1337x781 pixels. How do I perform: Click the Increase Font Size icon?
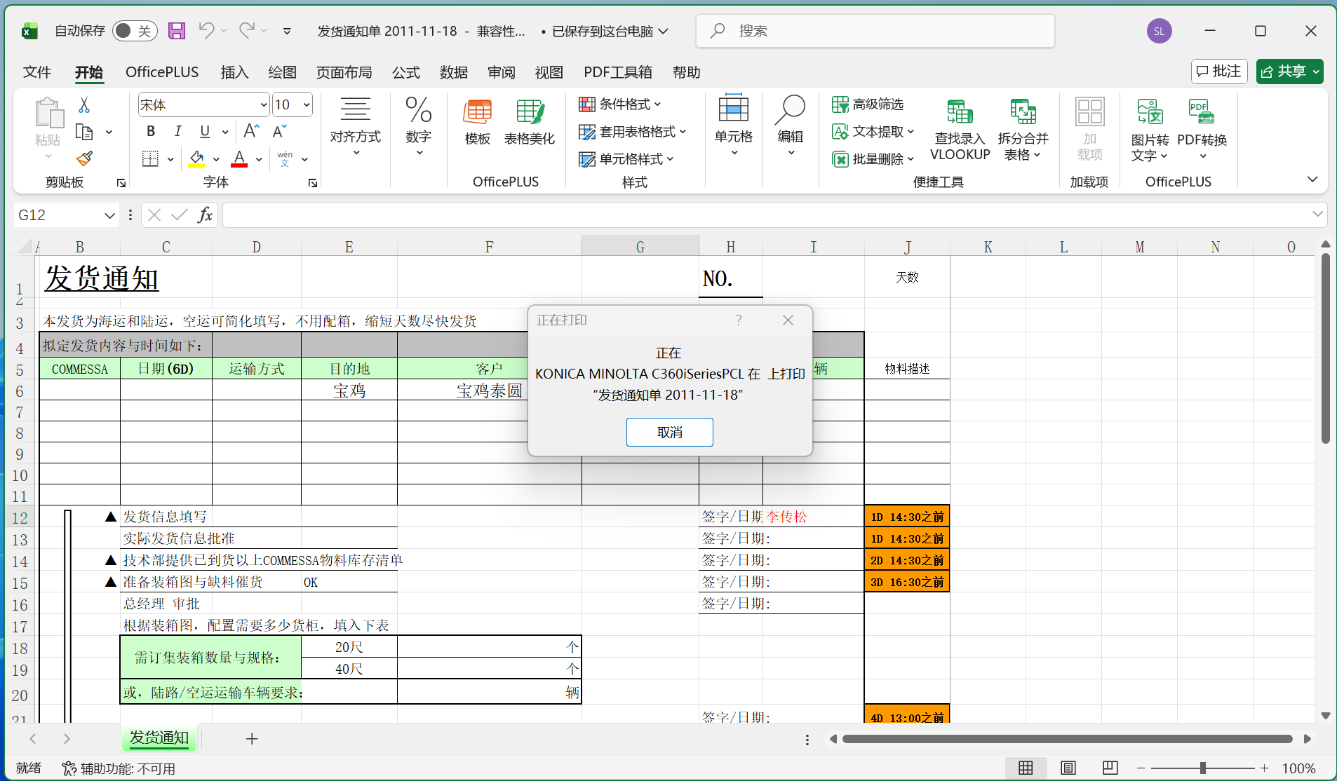click(x=251, y=131)
